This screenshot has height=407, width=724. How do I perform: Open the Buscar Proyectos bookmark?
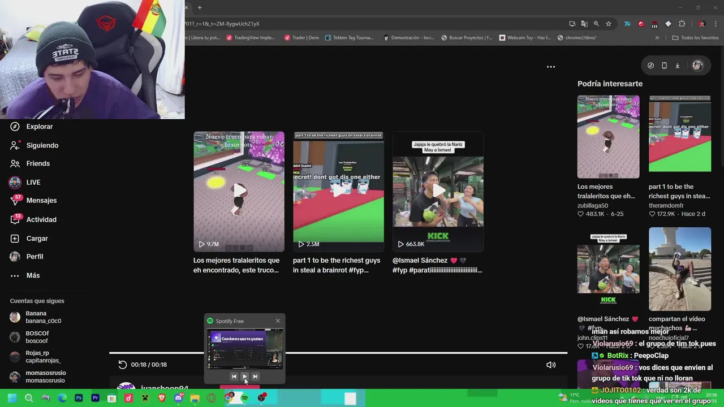click(467, 38)
